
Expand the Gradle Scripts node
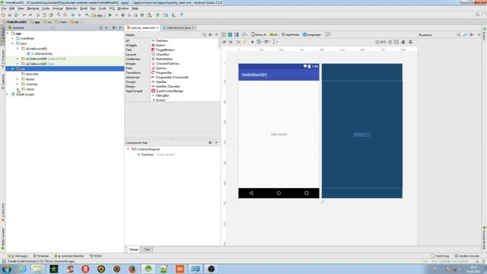click(x=8, y=94)
